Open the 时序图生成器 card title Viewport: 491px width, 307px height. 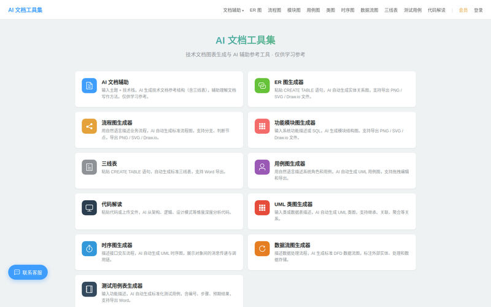pyautogui.click(x=117, y=245)
